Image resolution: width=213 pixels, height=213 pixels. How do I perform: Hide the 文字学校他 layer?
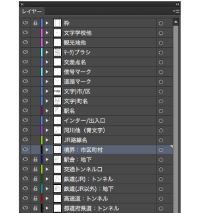tap(25, 32)
